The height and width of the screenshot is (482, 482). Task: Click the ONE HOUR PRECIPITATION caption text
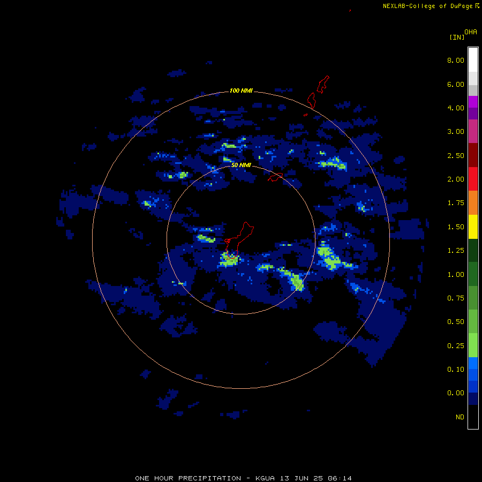(188, 478)
